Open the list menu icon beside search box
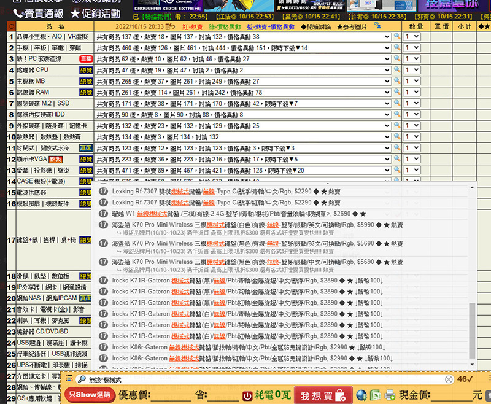Screen dimensions: 491x404 point(69,379)
